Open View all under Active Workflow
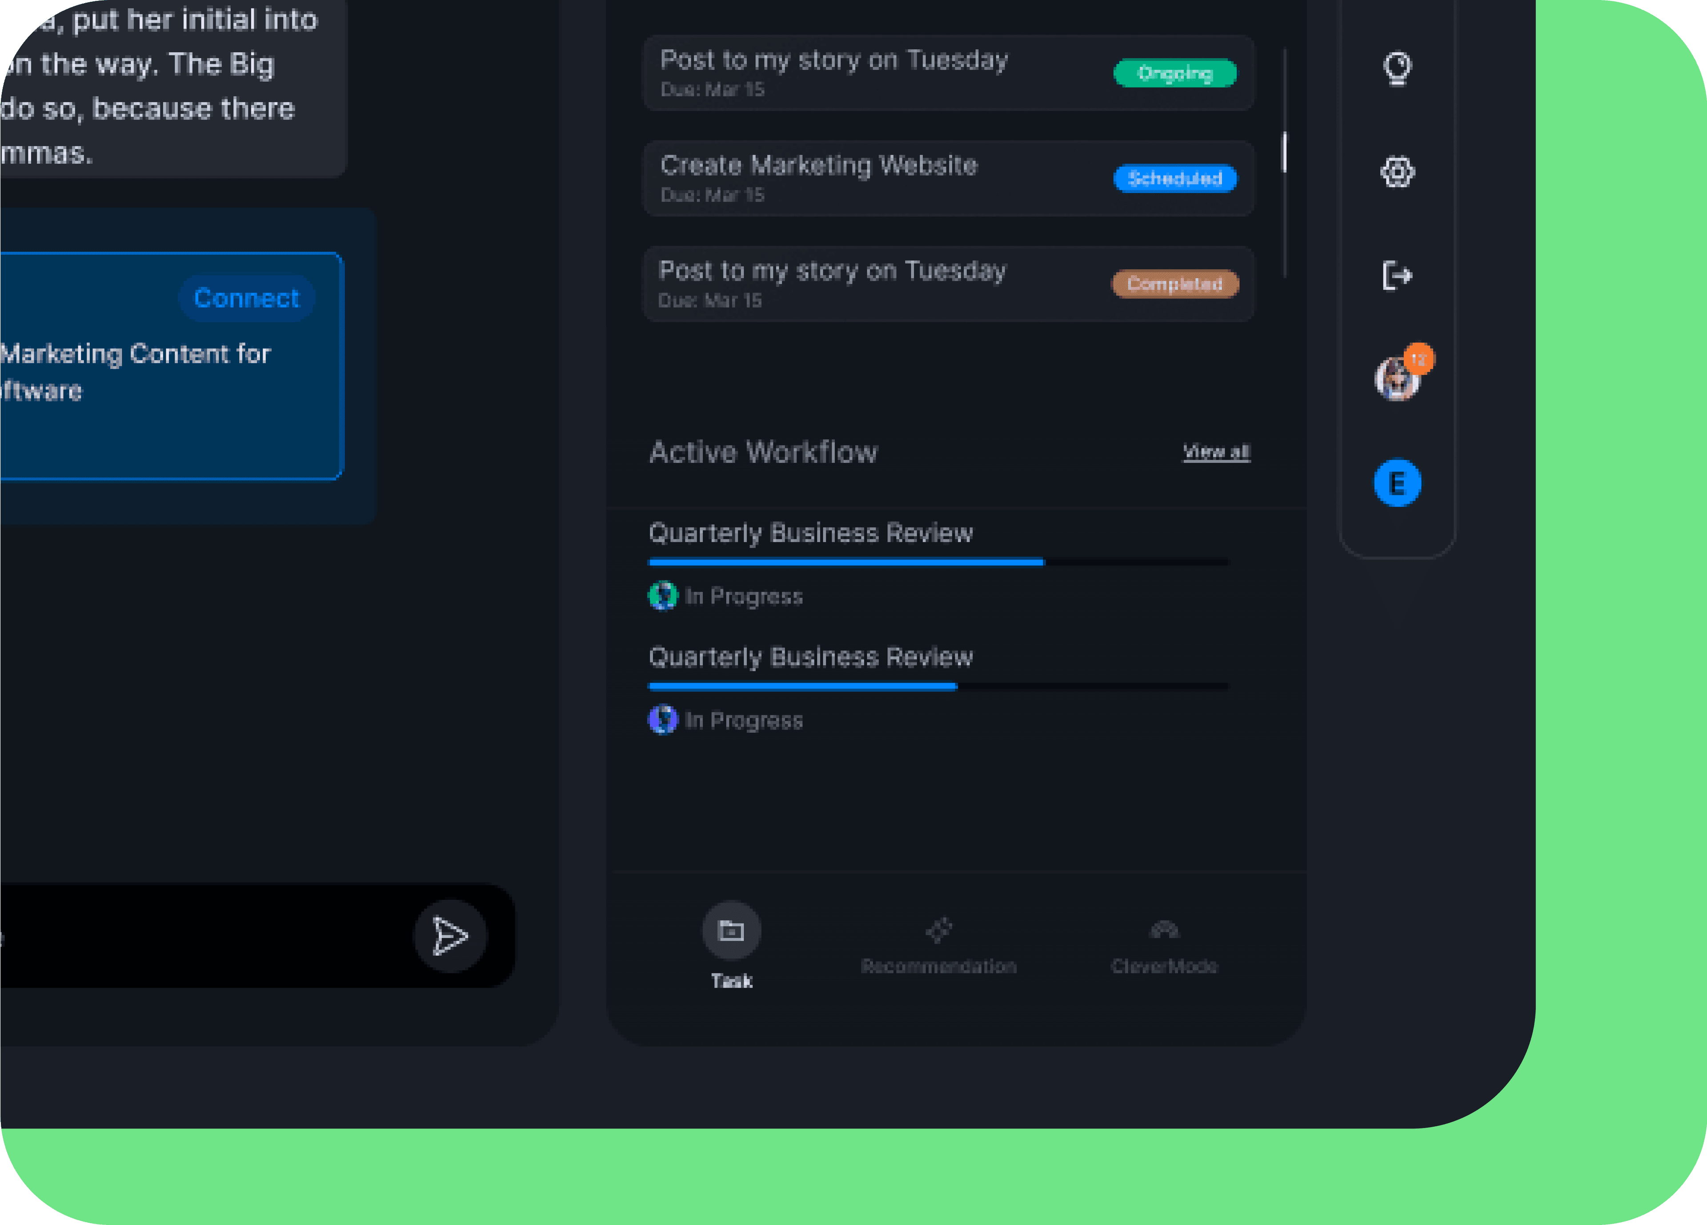This screenshot has width=1707, height=1225. coord(1216,452)
